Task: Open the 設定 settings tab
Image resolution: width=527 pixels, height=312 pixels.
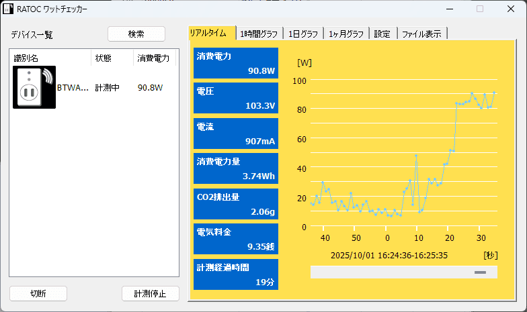Action: (x=382, y=34)
